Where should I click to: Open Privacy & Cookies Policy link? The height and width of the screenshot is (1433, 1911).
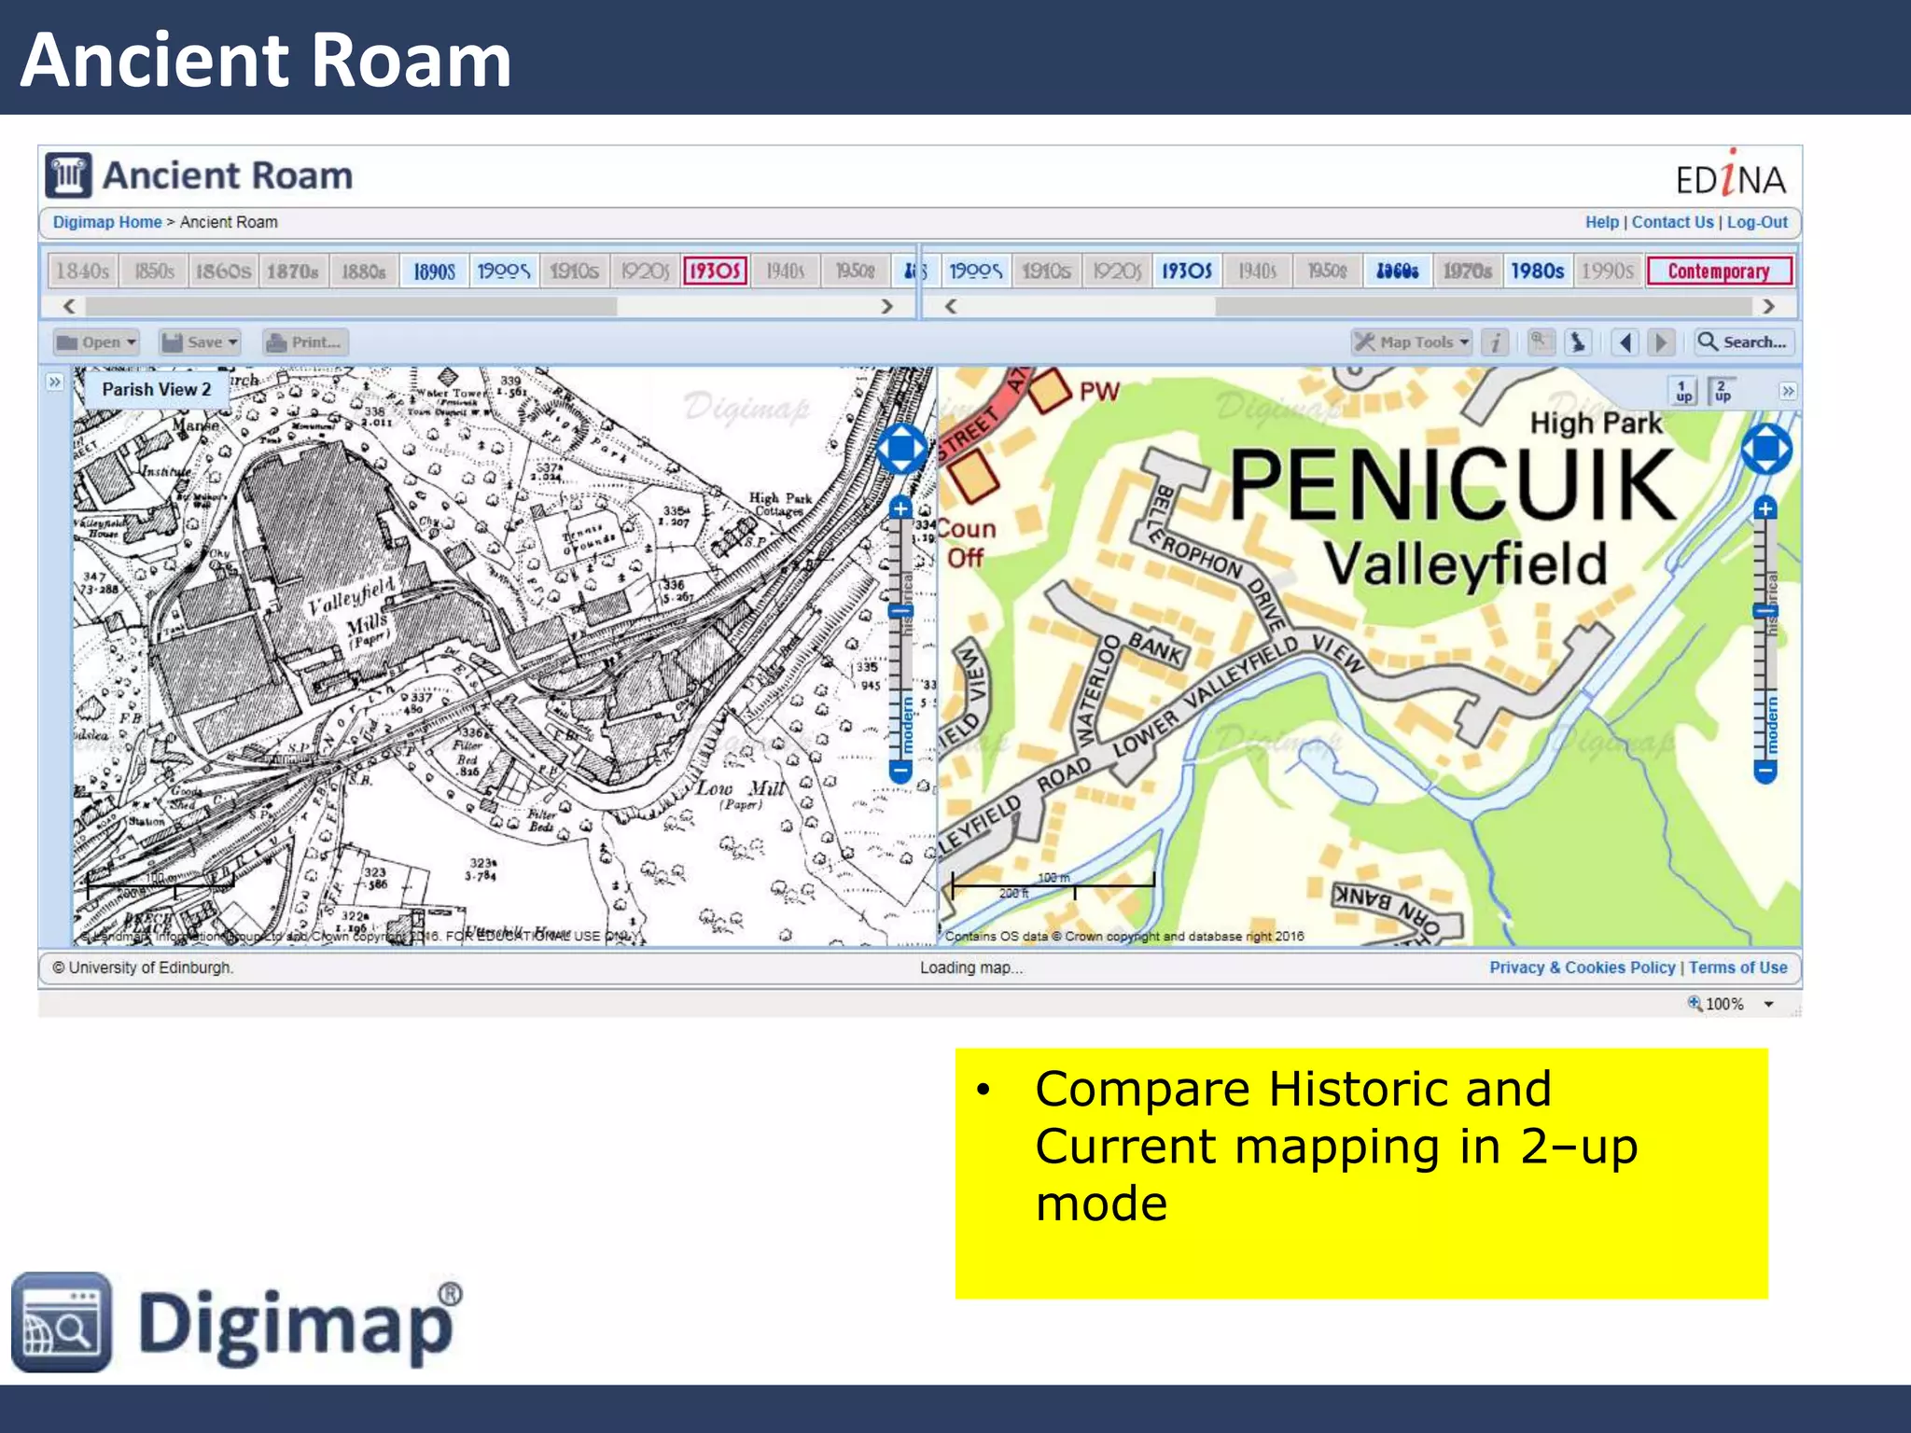1582,967
